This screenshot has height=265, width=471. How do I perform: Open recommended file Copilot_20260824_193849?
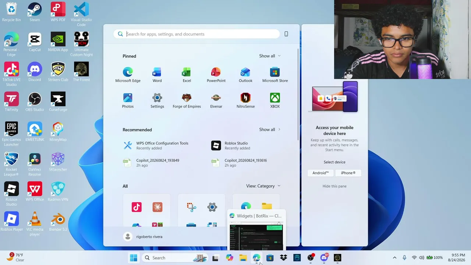pyautogui.click(x=152, y=163)
